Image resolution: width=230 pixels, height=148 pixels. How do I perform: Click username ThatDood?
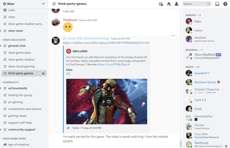point(70,20)
